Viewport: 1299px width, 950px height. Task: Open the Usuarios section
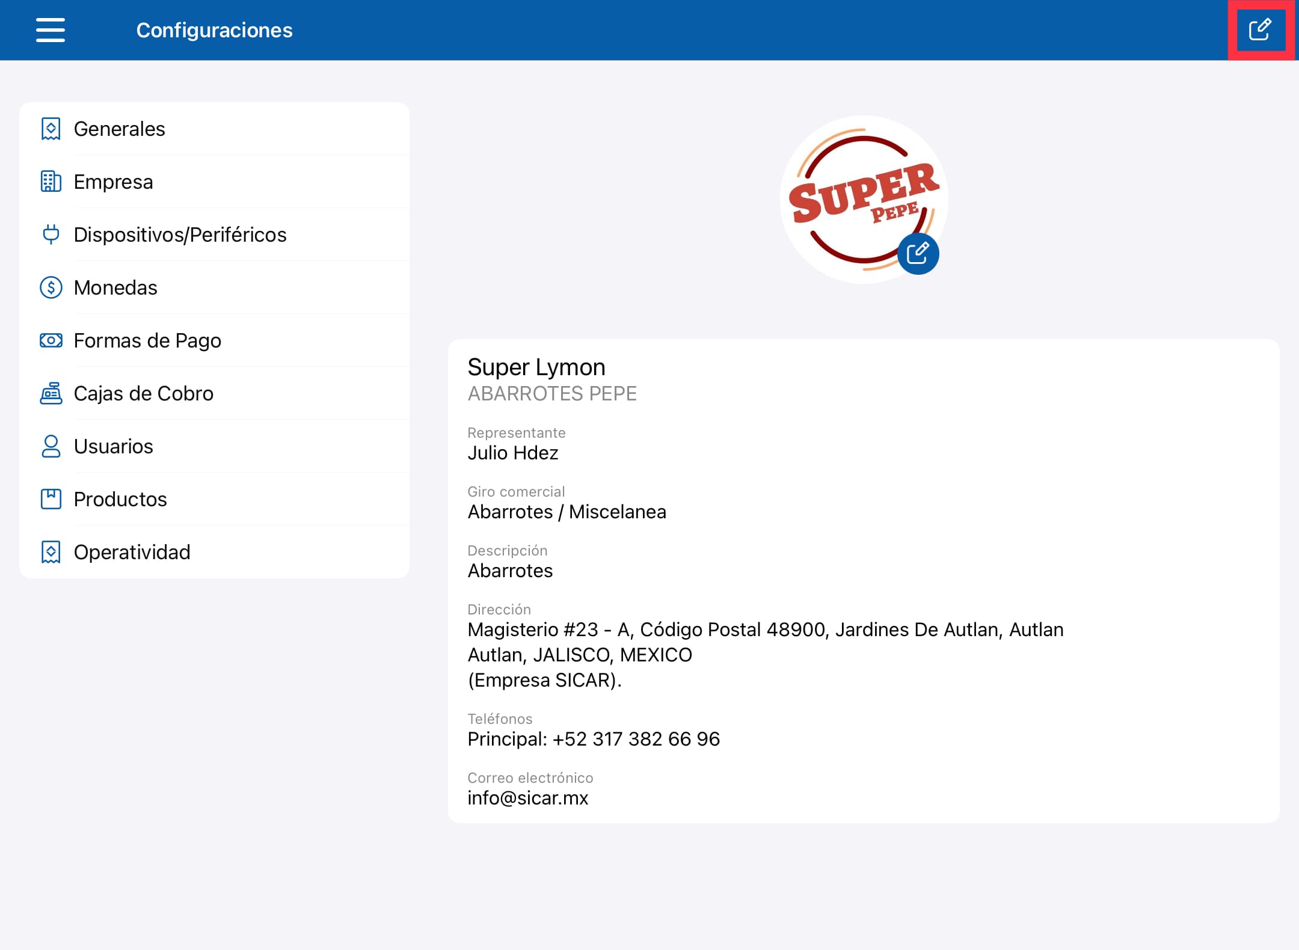pos(215,446)
